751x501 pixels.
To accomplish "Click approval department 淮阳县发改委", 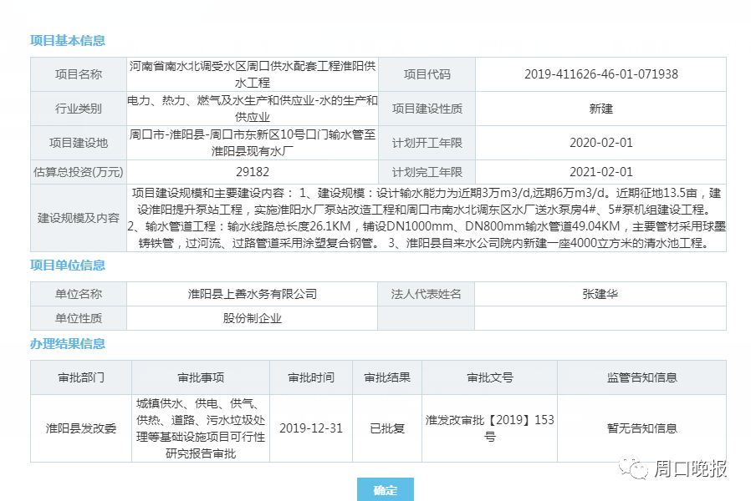I will point(81,428).
